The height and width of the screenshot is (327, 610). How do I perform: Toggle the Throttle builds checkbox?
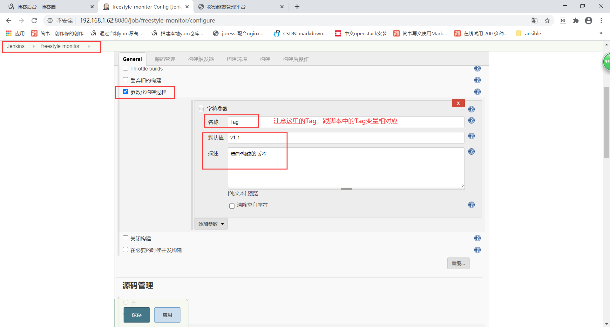pyautogui.click(x=125, y=68)
